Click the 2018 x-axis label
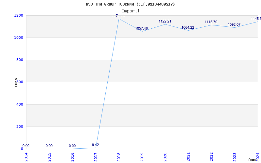 click(x=119, y=157)
